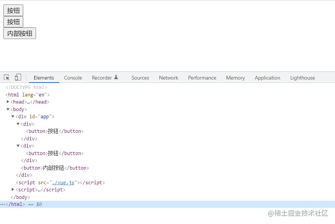Viewport: 335px width, 224px height.
Task: Select the closing </body> tag row
Action: [21, 197]
